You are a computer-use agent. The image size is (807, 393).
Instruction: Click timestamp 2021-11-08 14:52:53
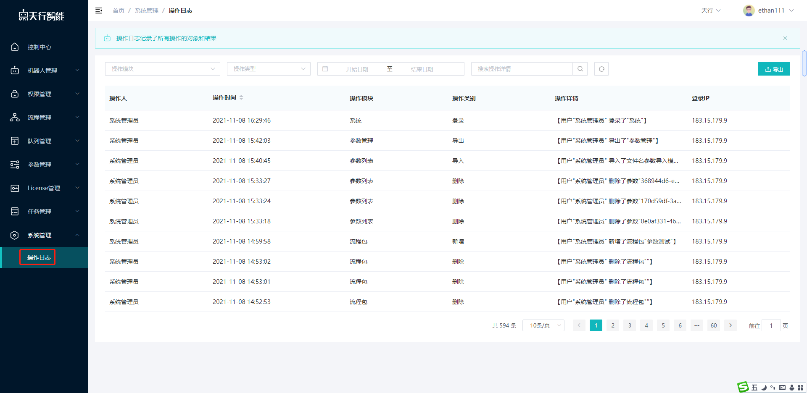point(242,302)
